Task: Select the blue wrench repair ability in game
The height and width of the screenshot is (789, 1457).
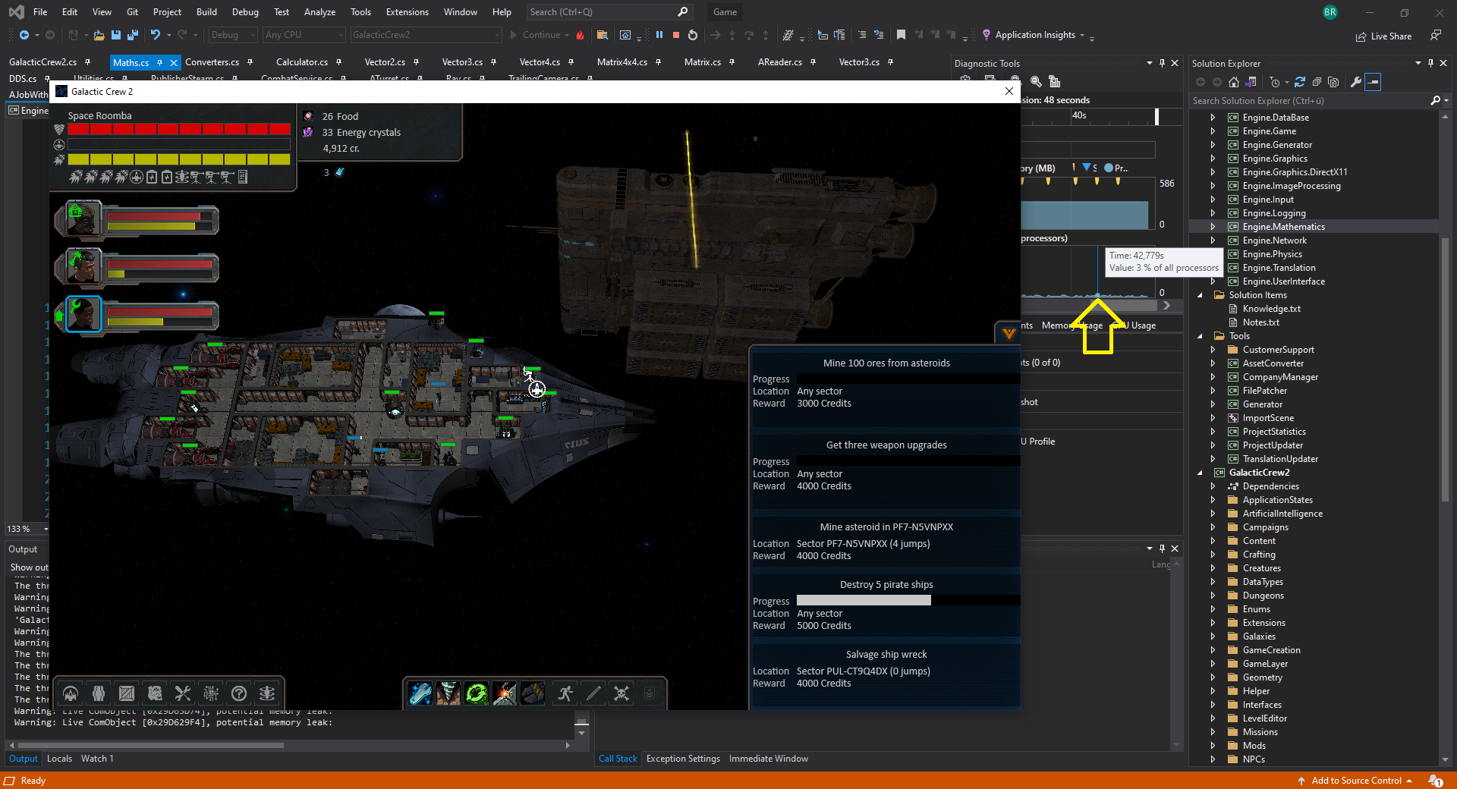Action: pyautogui.click(x=420, y=693)
